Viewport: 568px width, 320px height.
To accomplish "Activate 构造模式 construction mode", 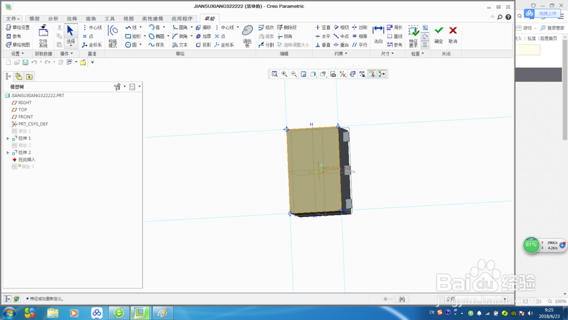I will point(113,36).
